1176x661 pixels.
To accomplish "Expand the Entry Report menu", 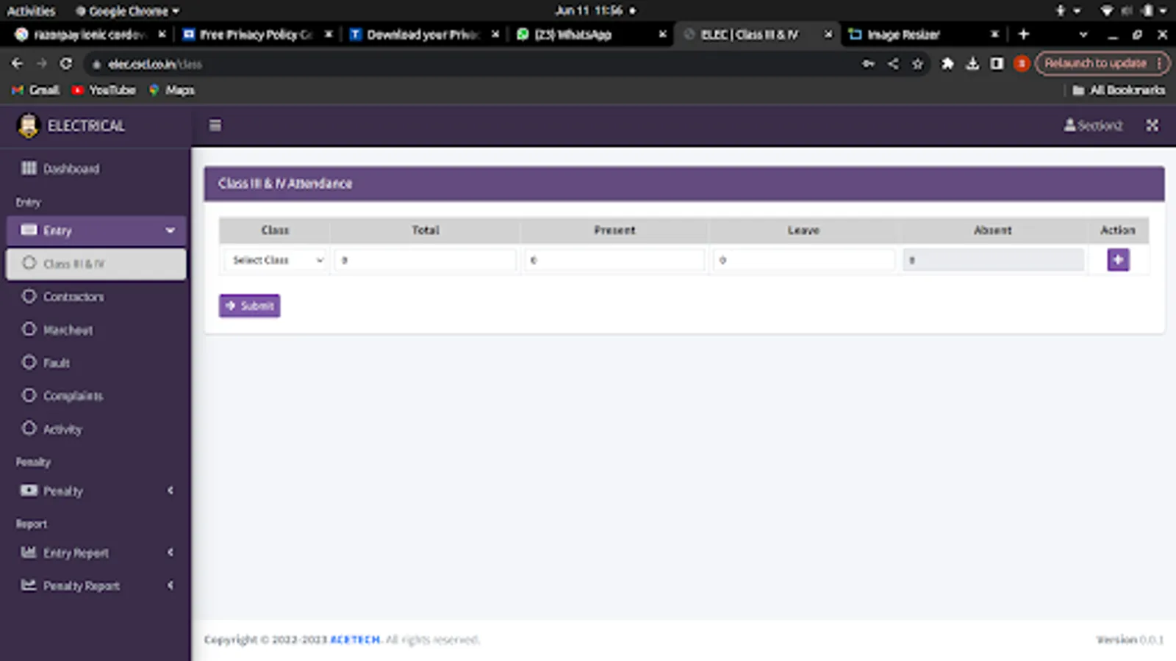I will tap(96, 552).
